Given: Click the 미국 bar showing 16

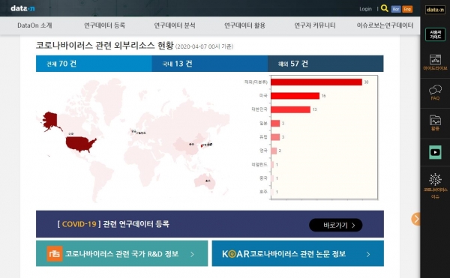Looking at the screenshot, I should [x=295, y=96].
